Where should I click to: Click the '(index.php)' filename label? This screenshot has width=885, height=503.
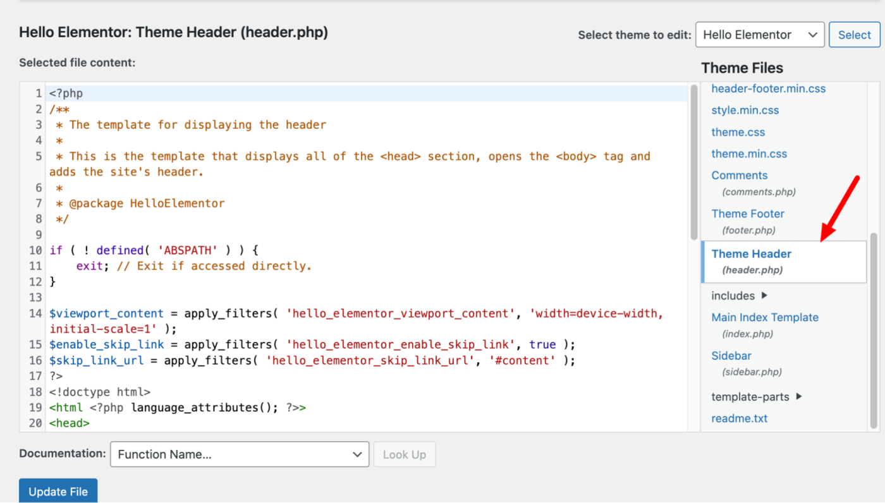(x=748, y=334)
